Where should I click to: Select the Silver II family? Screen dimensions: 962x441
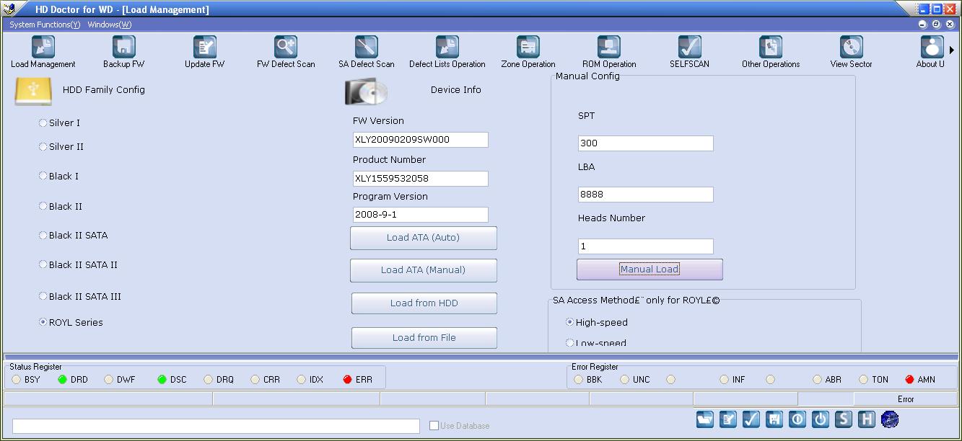click(43, 147)
